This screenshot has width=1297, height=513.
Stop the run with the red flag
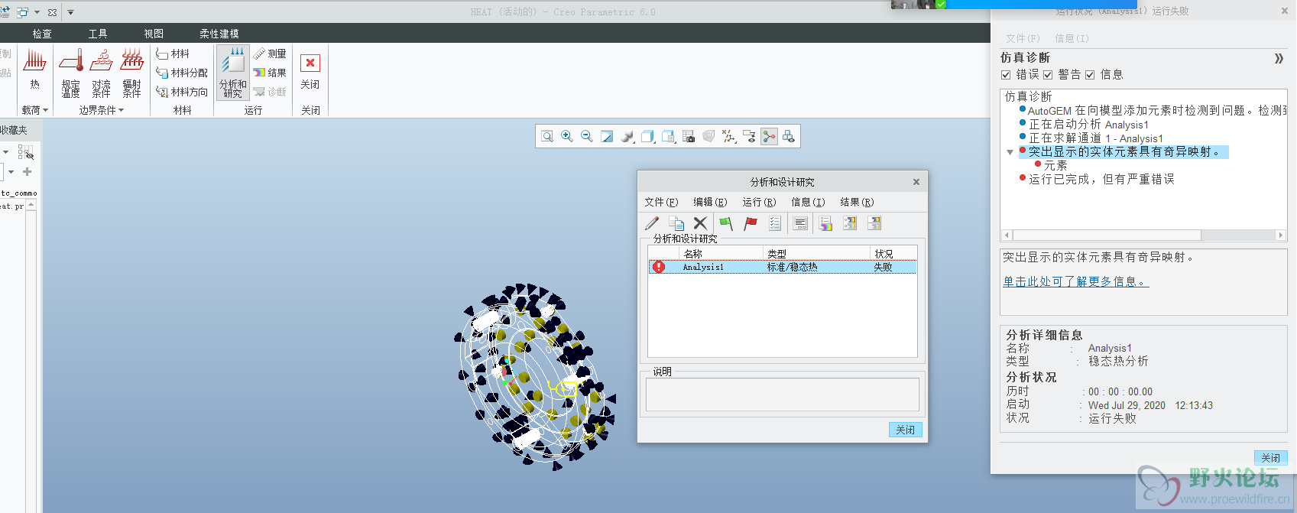tap(751, 223)
